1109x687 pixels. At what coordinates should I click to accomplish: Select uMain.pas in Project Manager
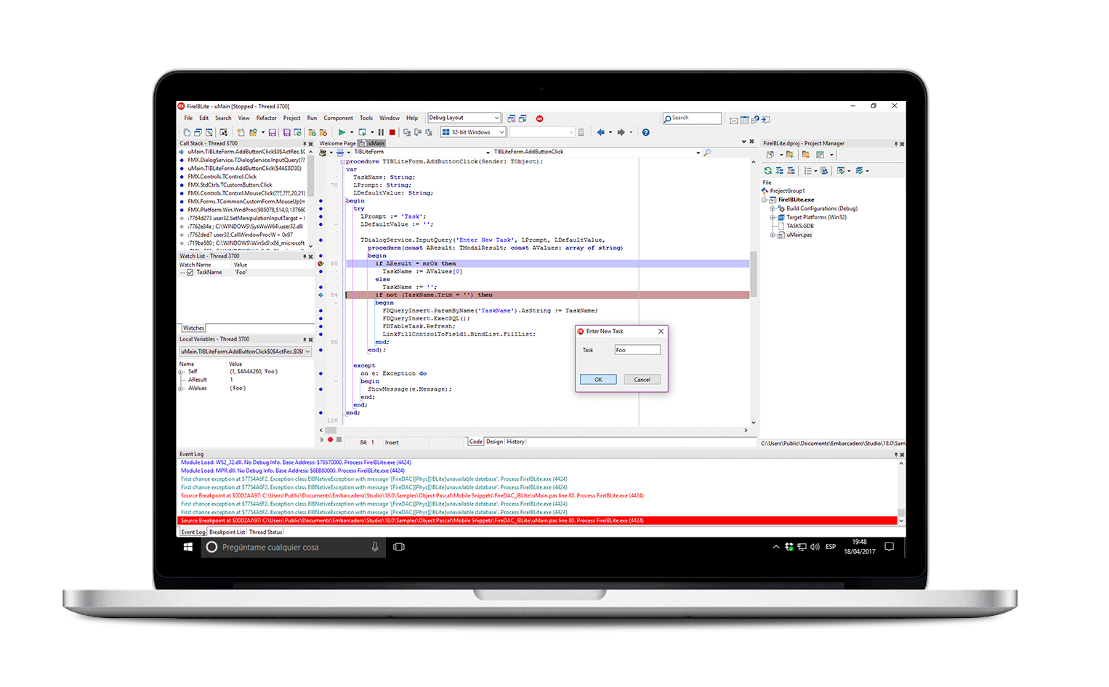(x=799, y=235)
